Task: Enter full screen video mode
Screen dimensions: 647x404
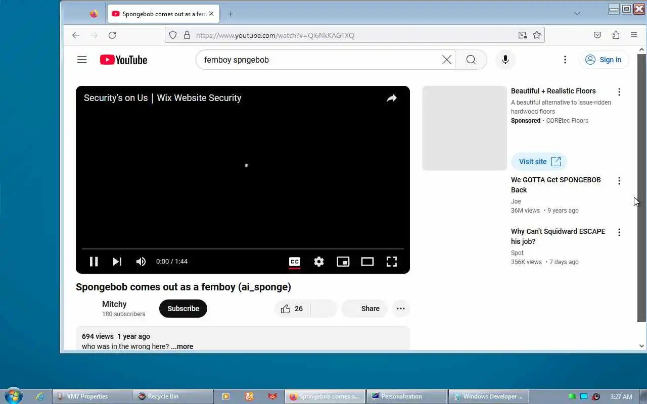Action: (x=392, y=262)
